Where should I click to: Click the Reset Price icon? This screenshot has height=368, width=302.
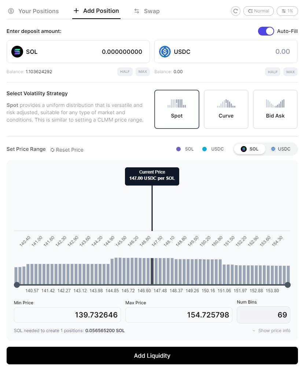pos(52,150)
